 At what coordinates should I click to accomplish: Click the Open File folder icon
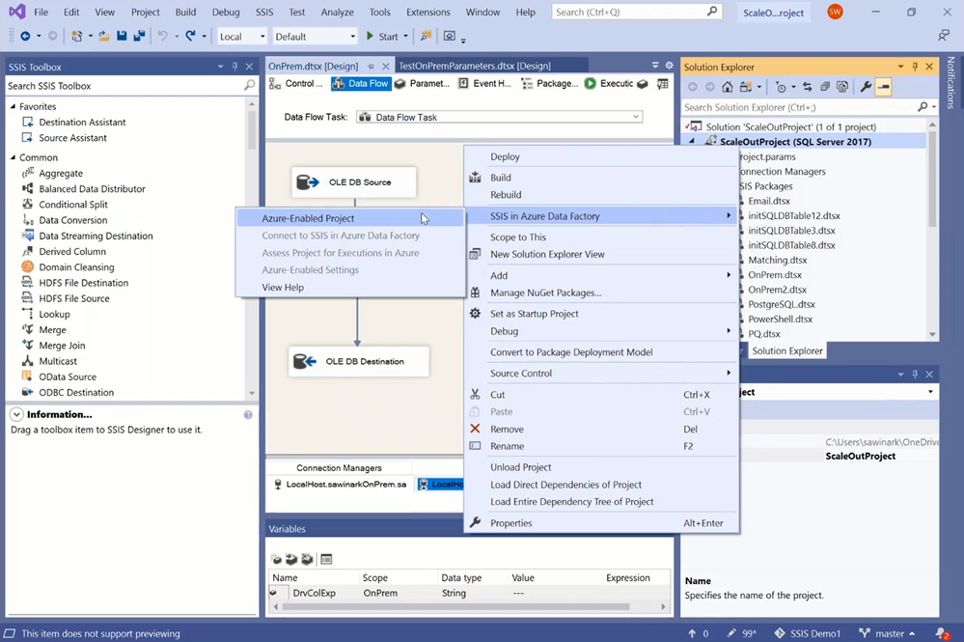(x=104, y=37)
